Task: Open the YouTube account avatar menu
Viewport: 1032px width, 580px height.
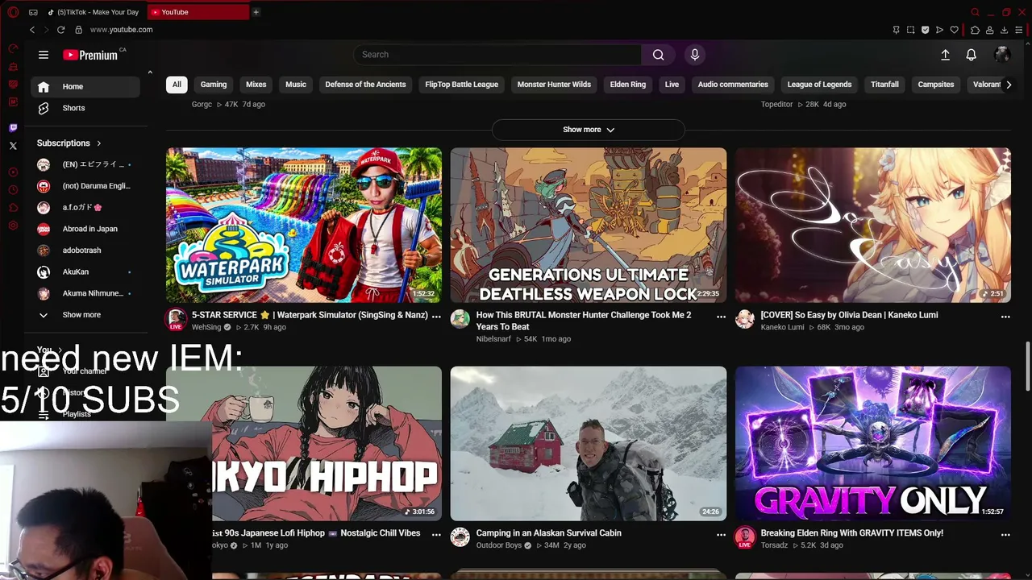Action: tap(1002, 55)
